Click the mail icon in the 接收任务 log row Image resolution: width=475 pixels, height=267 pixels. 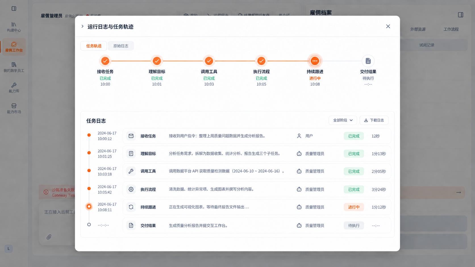coord(131,136)
